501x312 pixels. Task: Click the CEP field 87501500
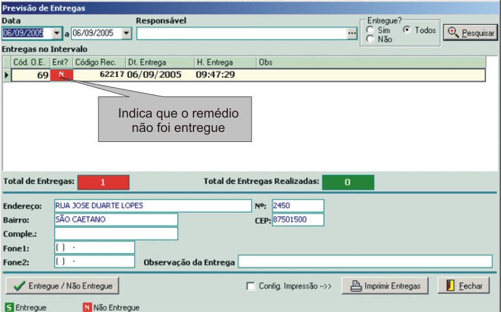point(298,220)
